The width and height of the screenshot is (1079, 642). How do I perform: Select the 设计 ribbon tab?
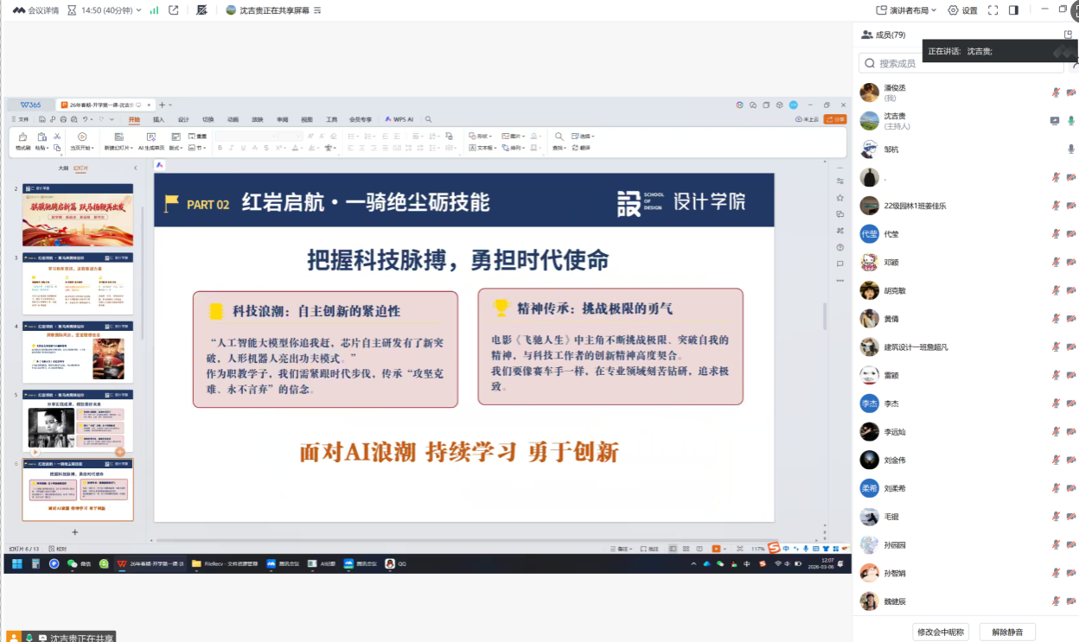183,119
